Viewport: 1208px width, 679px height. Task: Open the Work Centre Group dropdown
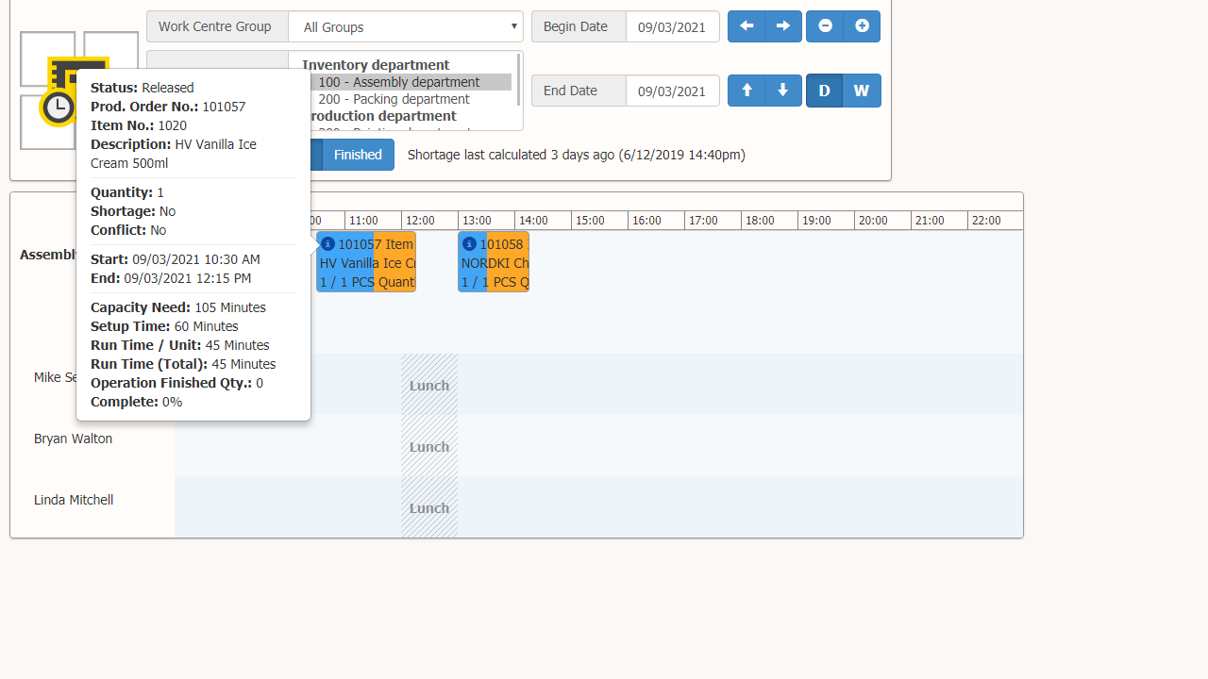(406, 27)
